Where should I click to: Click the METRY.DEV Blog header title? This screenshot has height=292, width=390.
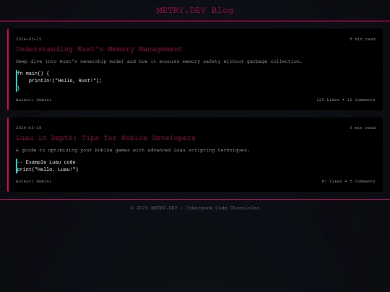(x=195, y=10)
